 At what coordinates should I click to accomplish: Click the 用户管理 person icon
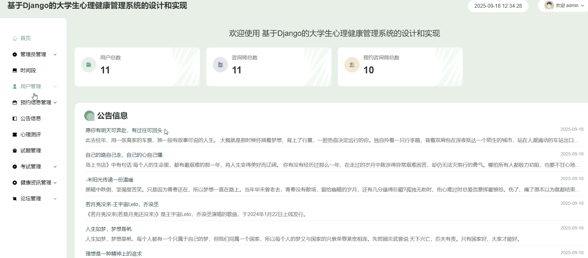(15, 87)
